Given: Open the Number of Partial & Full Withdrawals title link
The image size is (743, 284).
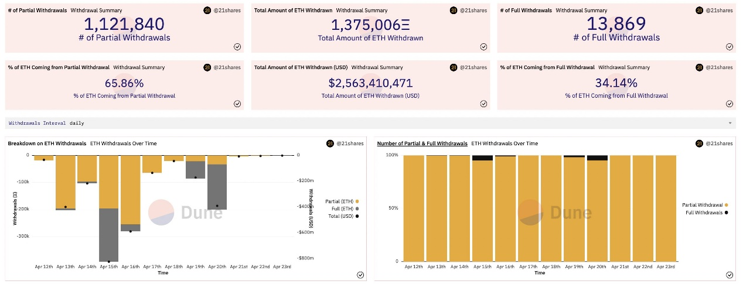Looking at the screenshot, I should (422, 143).
